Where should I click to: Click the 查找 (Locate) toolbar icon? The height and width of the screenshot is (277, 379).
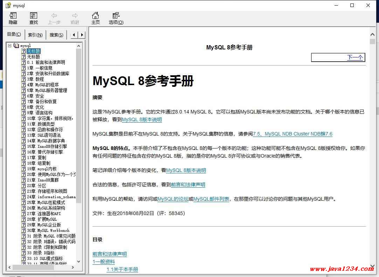point(33,16)
